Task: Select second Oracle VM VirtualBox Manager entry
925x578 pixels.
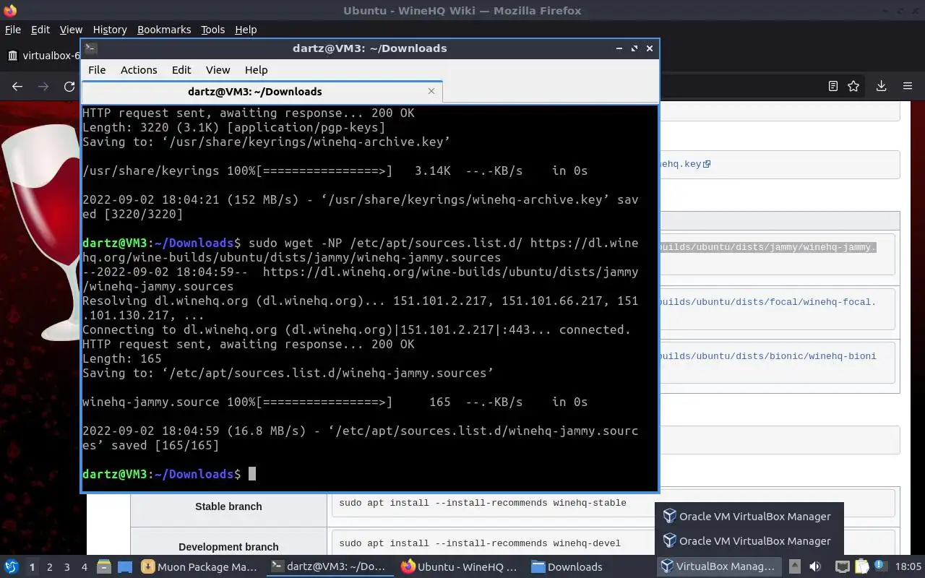Action: pyautogui.click(x=747, y=540)
